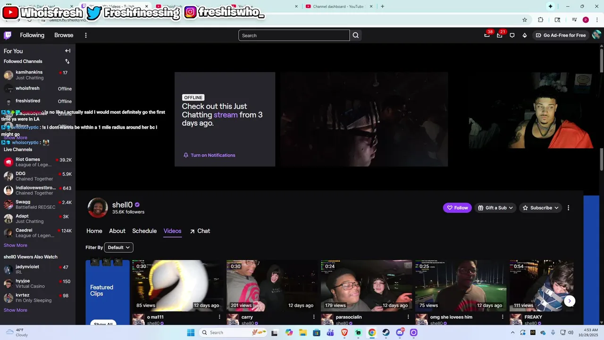Open Prime loot icon with 38 badge
Viewport: 604px width, 340px height.
coord(487,35)
